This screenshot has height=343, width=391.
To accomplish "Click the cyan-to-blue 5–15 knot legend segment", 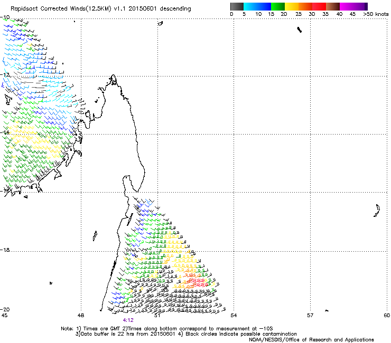I will [x=257, y=6].
